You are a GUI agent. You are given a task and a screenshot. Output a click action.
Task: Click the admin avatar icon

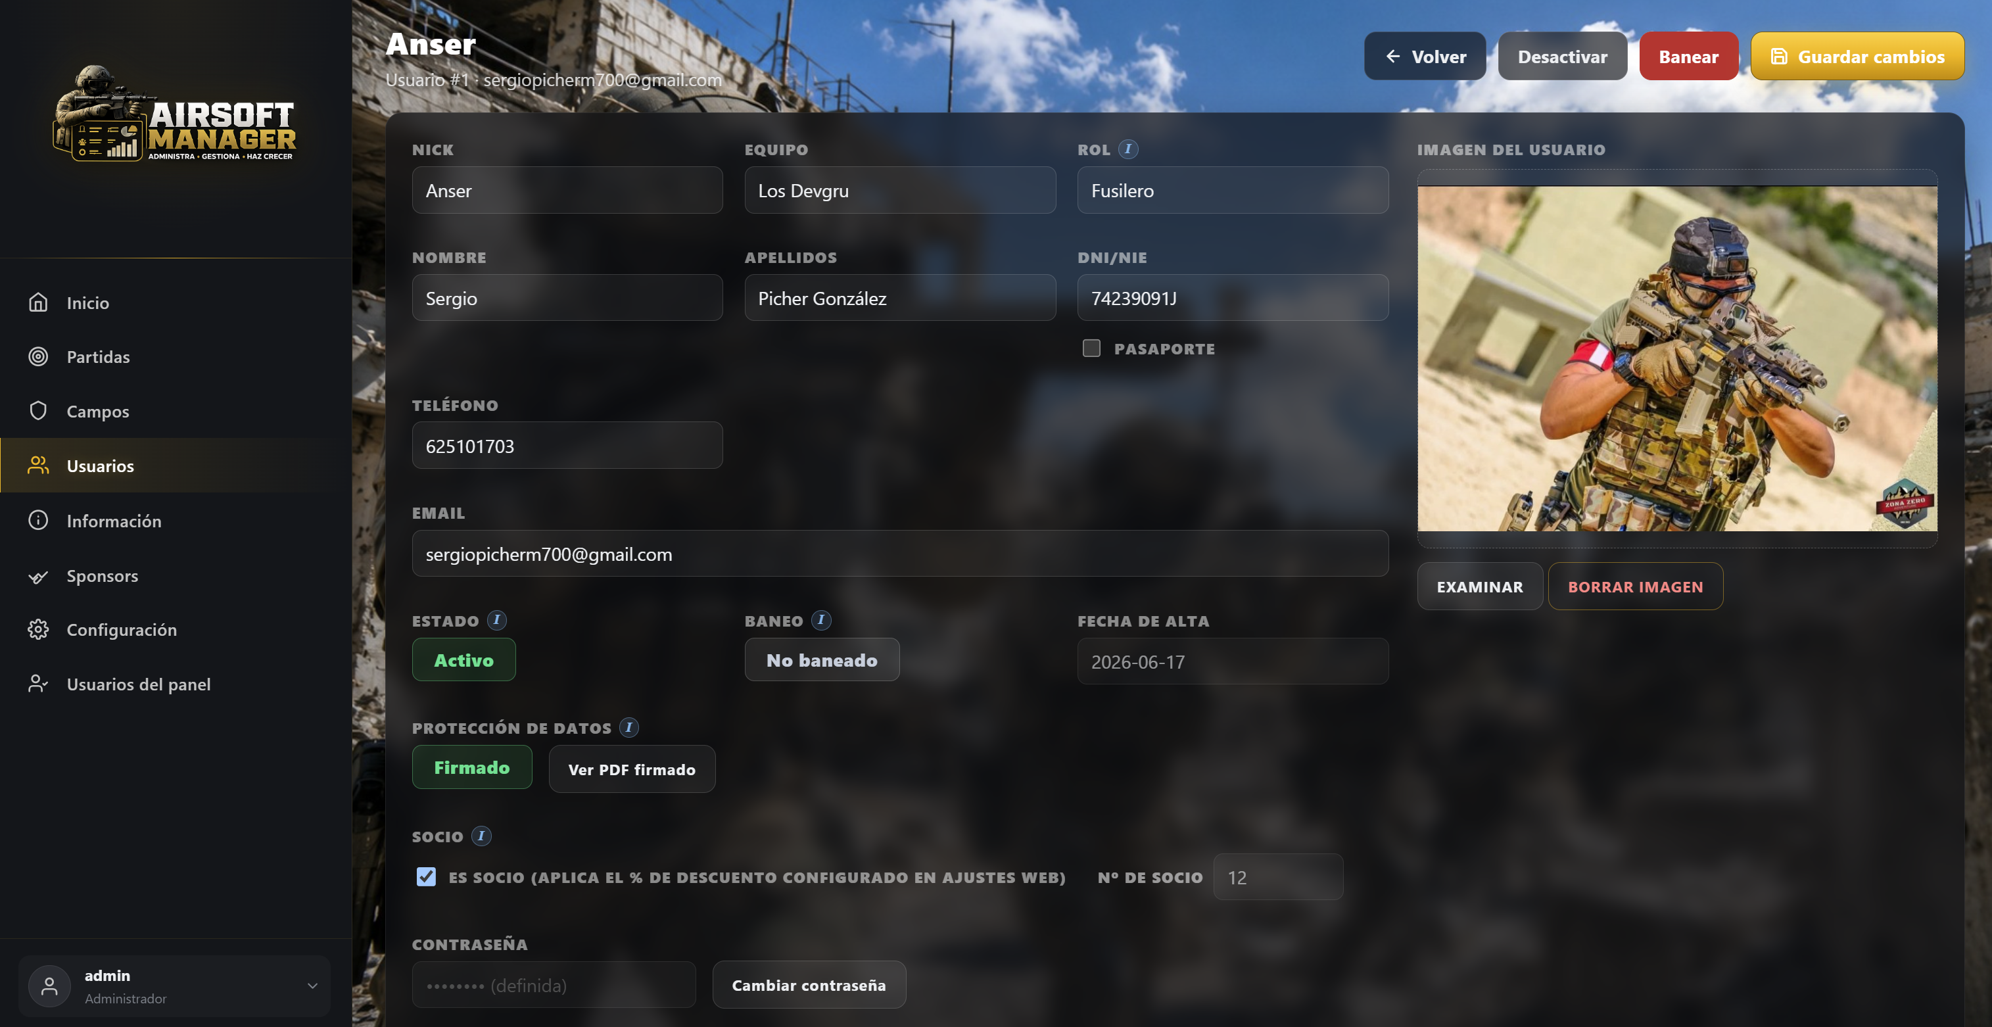click(49, 985)
